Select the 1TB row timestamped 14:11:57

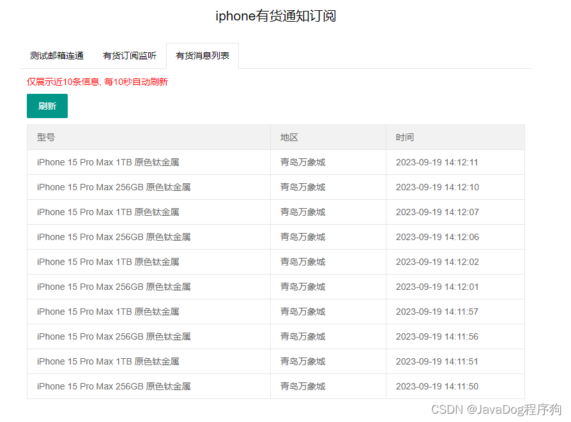tap(107, 312)
